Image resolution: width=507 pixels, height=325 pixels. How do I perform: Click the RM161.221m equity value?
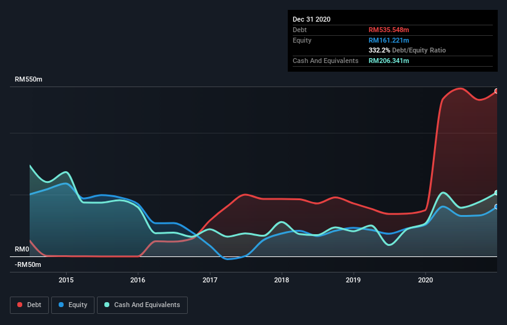[x=388, y=40]
